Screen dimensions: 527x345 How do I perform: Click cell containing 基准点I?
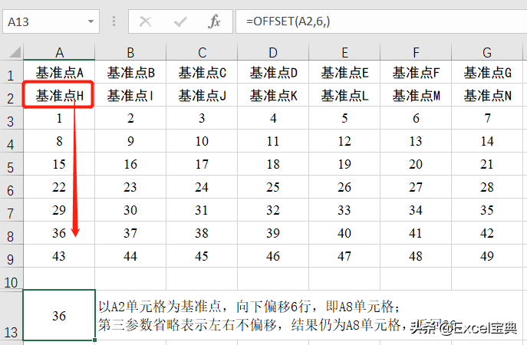click(x=130, y=95)
